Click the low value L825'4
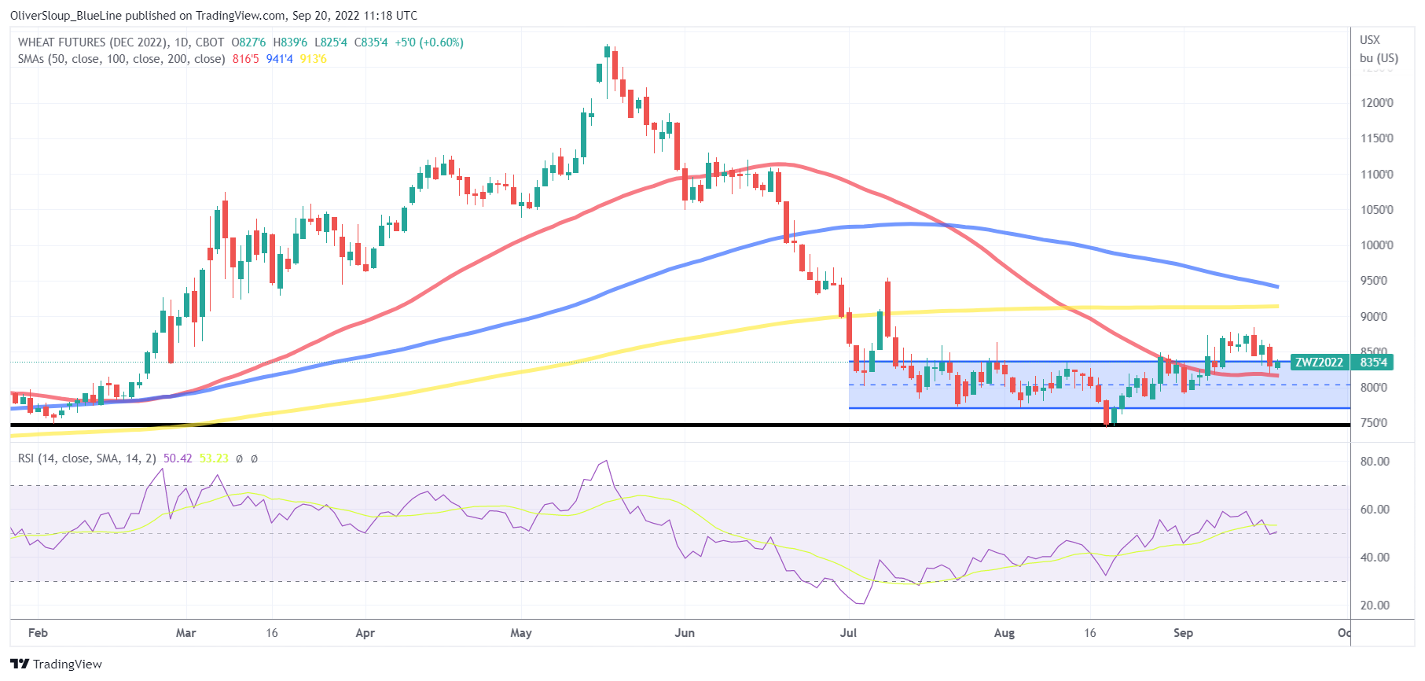The height and width of the screenshot is (681, 1425). [330, 42]
